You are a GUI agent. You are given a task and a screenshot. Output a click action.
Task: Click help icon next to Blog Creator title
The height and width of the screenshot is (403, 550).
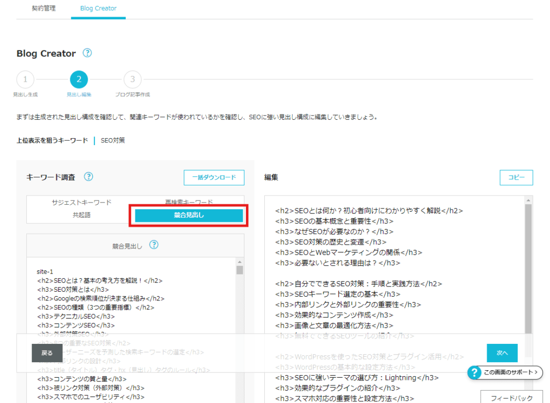[x=87, y=53]
